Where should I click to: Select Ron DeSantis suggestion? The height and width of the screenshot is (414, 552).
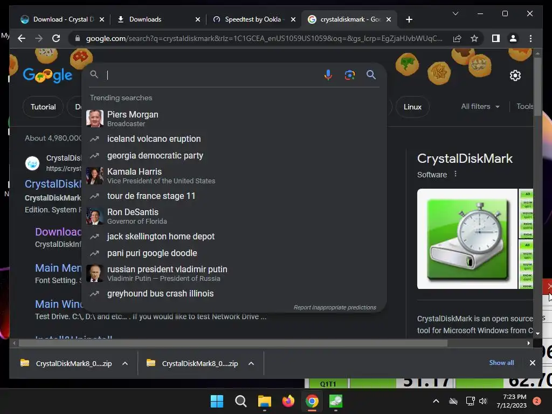coord(234,216)
